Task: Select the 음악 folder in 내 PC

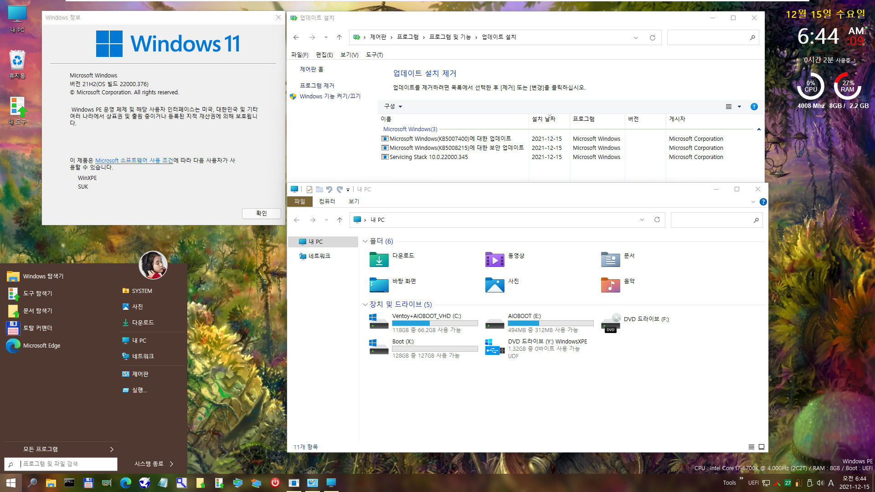Action: (x=618, y=284)
